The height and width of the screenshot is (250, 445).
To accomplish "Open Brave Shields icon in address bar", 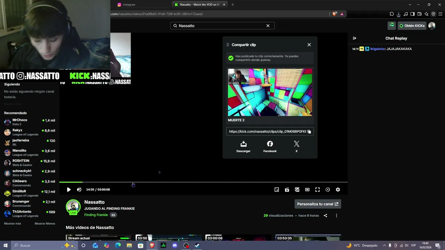I will (x=334, y=14).
